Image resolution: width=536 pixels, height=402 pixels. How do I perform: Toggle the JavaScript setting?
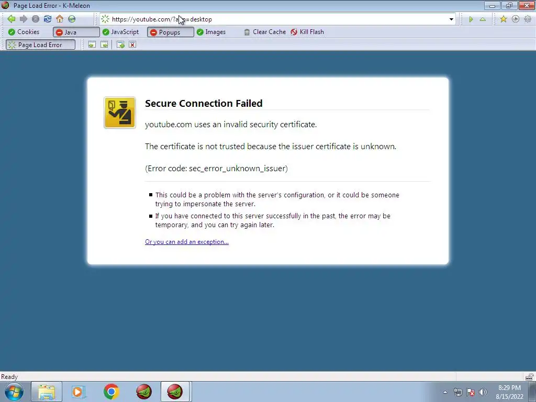[121, 32]
